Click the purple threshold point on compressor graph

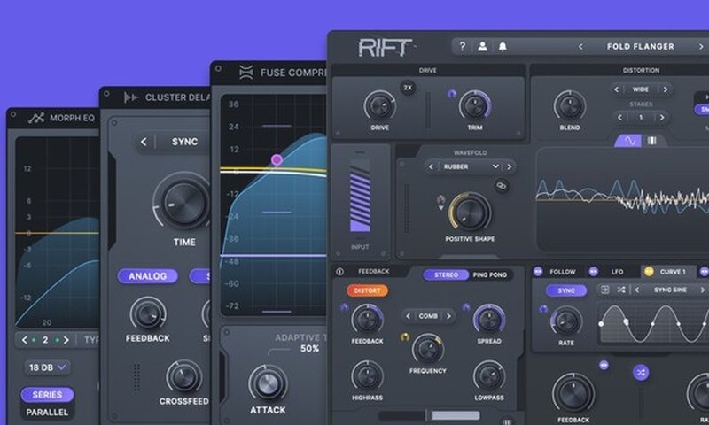tap(277, 159)
